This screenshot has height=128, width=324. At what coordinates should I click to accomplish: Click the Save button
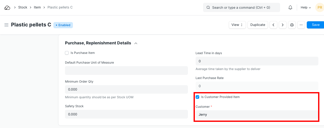316,25
